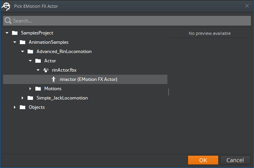254x168 pixels.
Task: Click the AnimationSamples folder icon
Action: 23,42
